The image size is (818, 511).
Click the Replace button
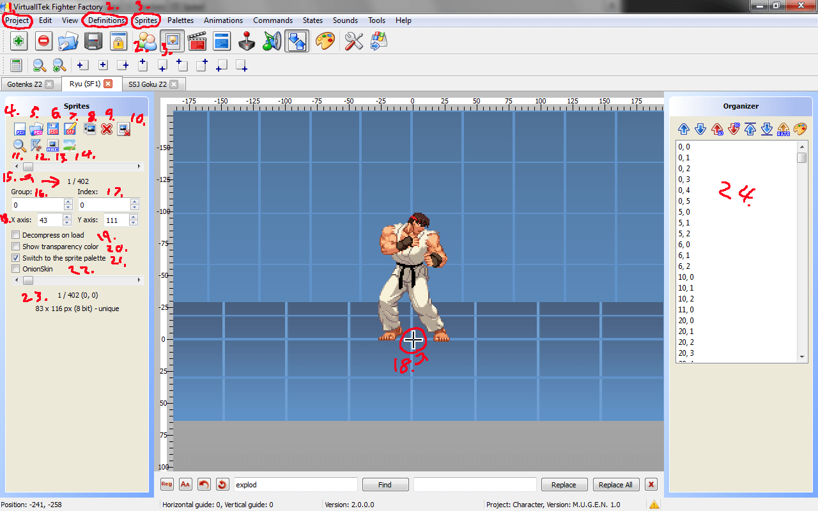pyautogui.click(x=564, y=485)
